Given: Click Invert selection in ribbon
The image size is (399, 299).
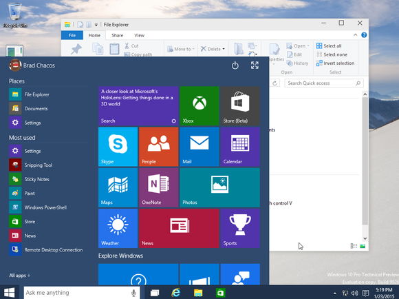Looking at the screenshot, I should (335, 63).
